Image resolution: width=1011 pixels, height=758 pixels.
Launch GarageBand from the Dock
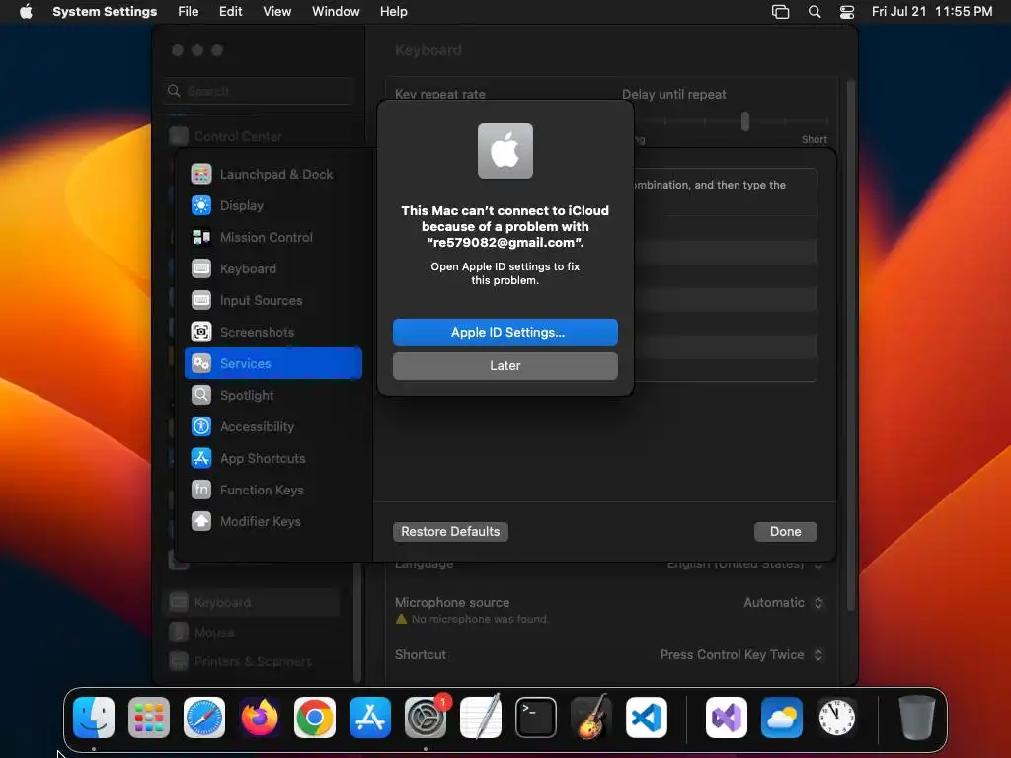(x=591, y=717)
